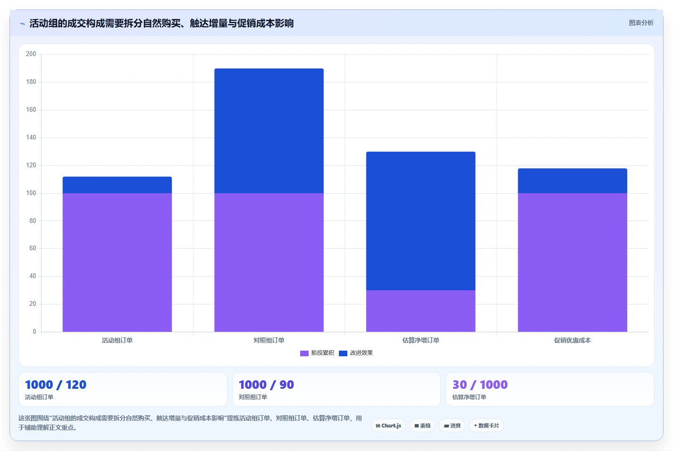The width and height of the screenshot is (673, 451).
Task: Select the 表格 tag pill
Action: [422, 426]
